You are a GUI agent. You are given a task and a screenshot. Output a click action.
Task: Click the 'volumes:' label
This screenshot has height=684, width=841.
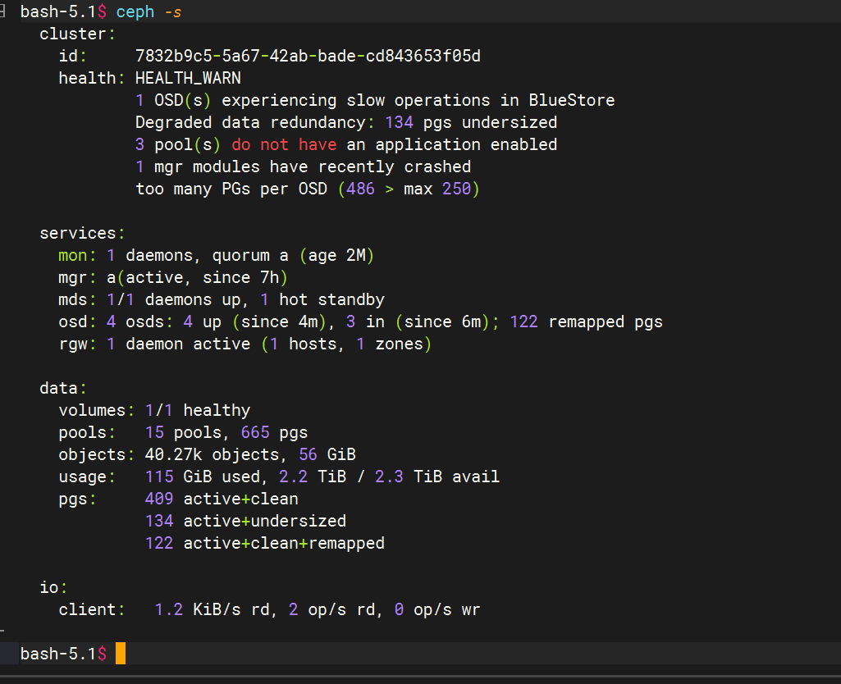[97, 411]
